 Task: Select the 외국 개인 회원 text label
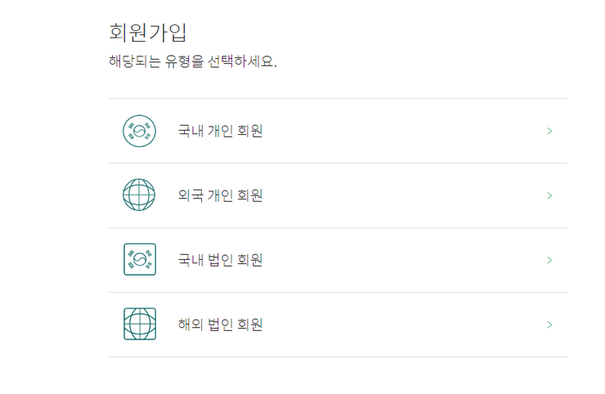point(220,195)
